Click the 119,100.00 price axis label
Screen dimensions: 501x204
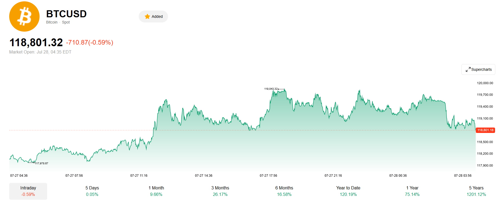(x=485, y=118)
